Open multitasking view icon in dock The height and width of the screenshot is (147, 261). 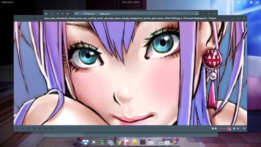point(86,142)
